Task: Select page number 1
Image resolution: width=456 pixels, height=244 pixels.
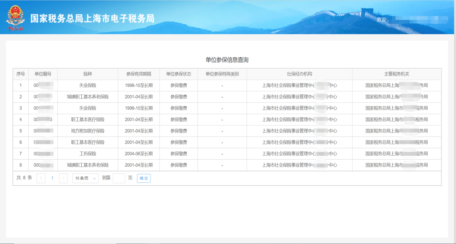Action: click(x=52, y=178)
